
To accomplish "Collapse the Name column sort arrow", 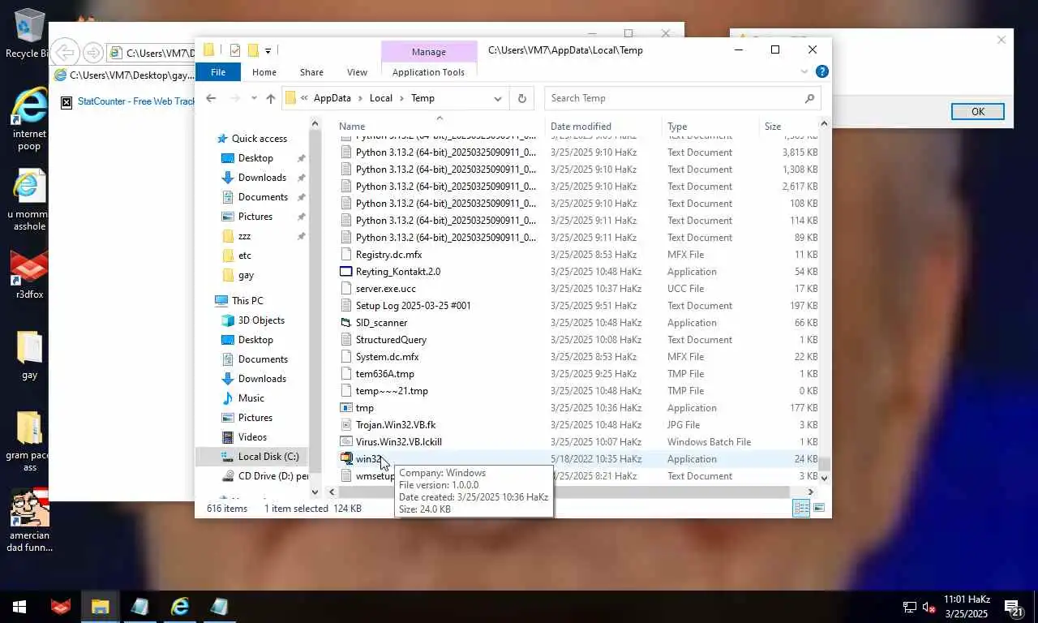I will click(x=440, y=118).
